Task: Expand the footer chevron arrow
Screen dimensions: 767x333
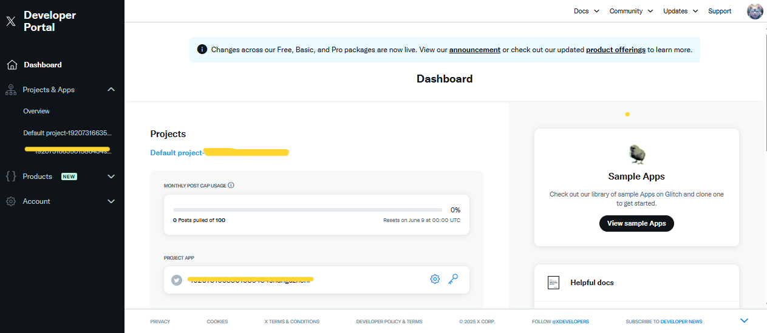Action: tap(745, 321)
